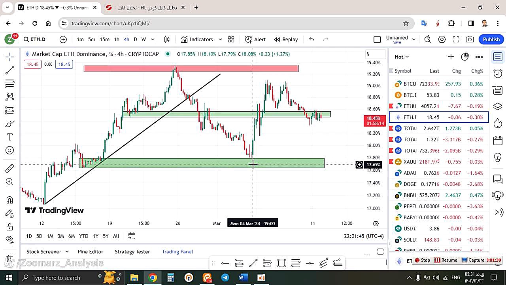Viewport: 506px width, 285px height.
Task: Open the Pine Editor tab
Action: click(x=91, y=252)
